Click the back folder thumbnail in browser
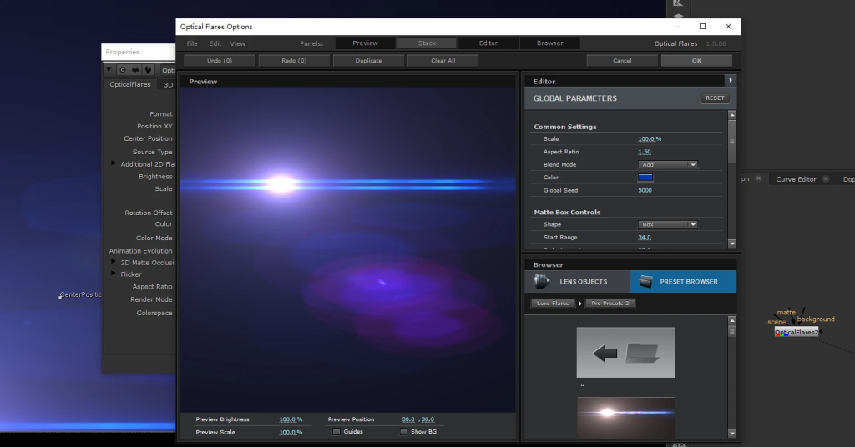855x447 pixels. 625,353
